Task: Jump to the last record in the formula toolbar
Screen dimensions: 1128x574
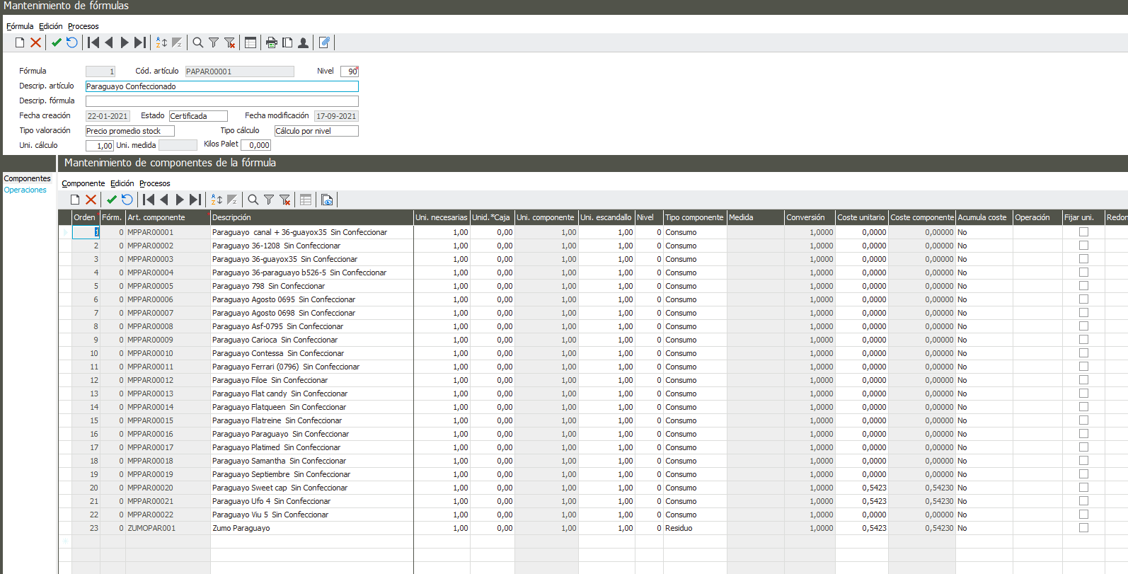Action: 140,42
